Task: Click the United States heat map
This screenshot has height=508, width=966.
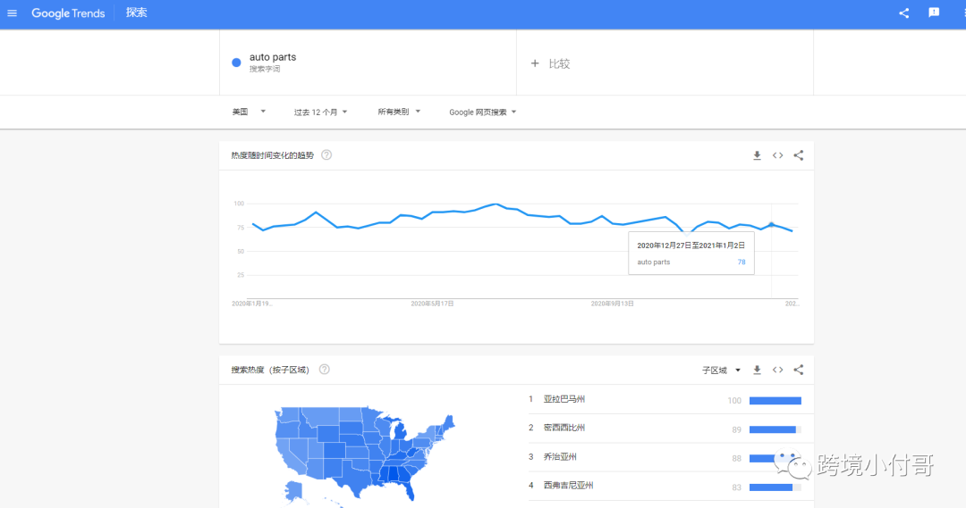Action: pos(365,455)
